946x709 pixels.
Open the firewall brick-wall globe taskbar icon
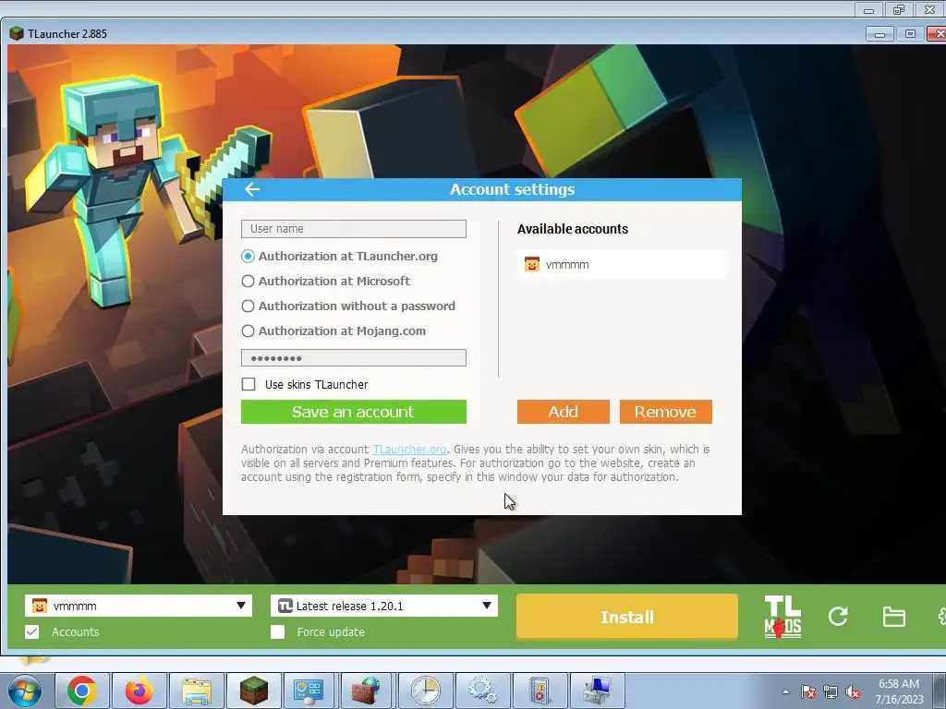click(x=366, y=691)
